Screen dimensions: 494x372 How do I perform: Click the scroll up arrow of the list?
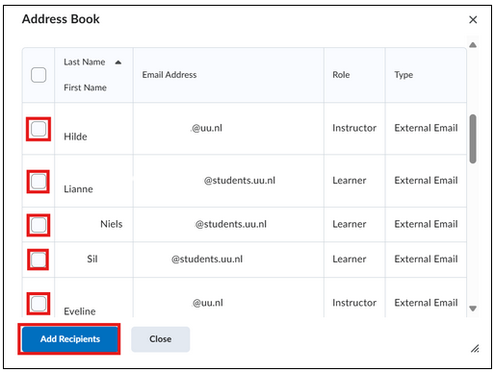pyautogui.click(x=473, y=45)
